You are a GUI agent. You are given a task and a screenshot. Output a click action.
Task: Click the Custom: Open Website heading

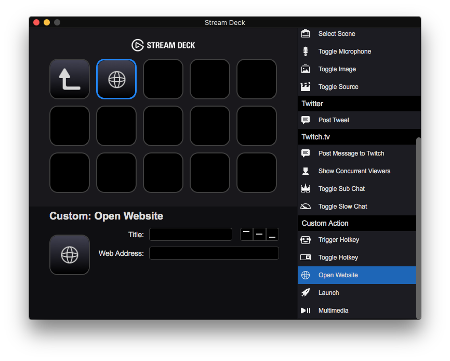pos(106,216)
